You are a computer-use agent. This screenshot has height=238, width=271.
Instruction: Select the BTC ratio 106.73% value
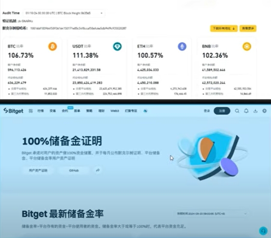[x=21, y=56]
